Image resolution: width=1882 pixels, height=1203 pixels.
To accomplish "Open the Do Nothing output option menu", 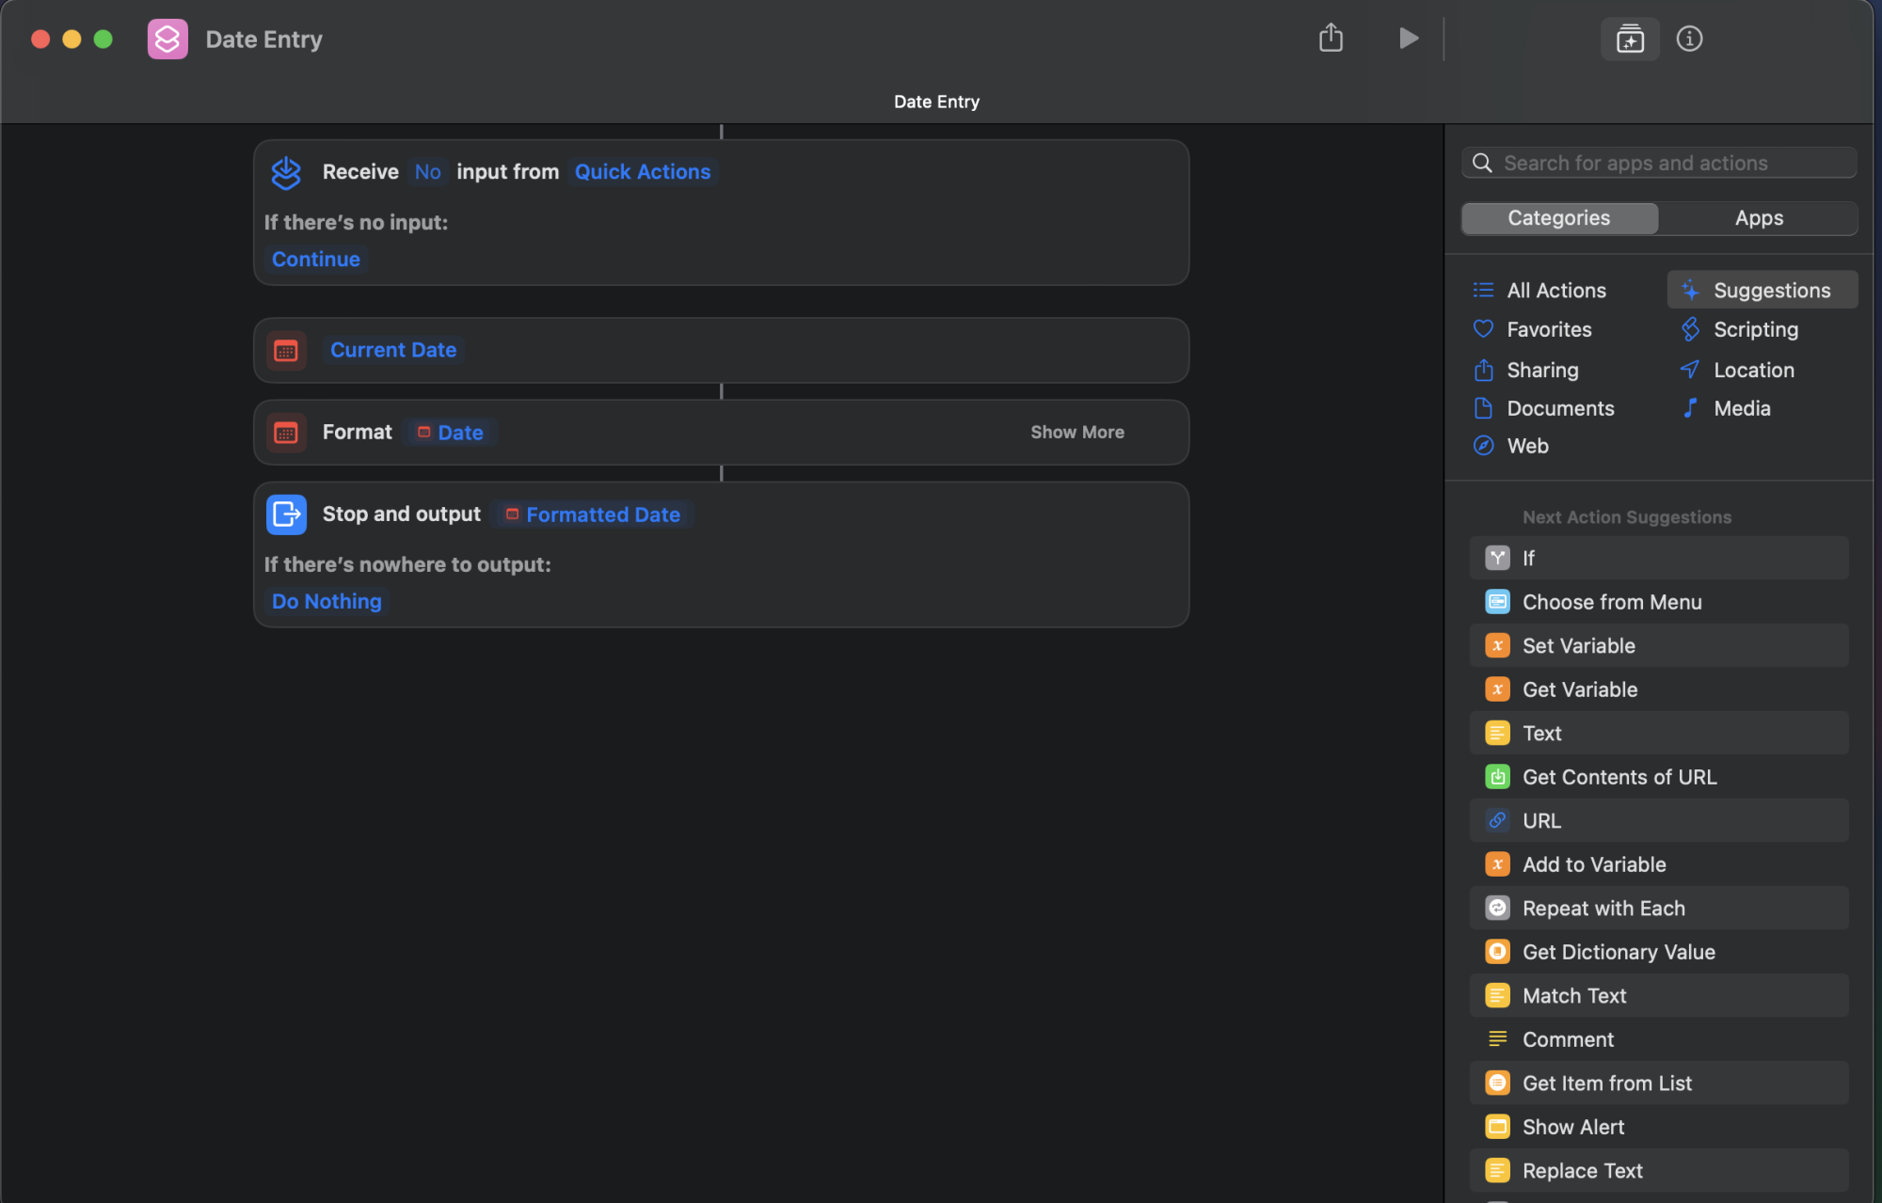I will coord(327,602).
